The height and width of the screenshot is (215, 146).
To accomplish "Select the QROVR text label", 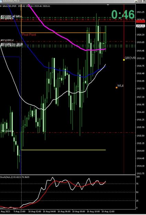I will click(x=130, y=58).
